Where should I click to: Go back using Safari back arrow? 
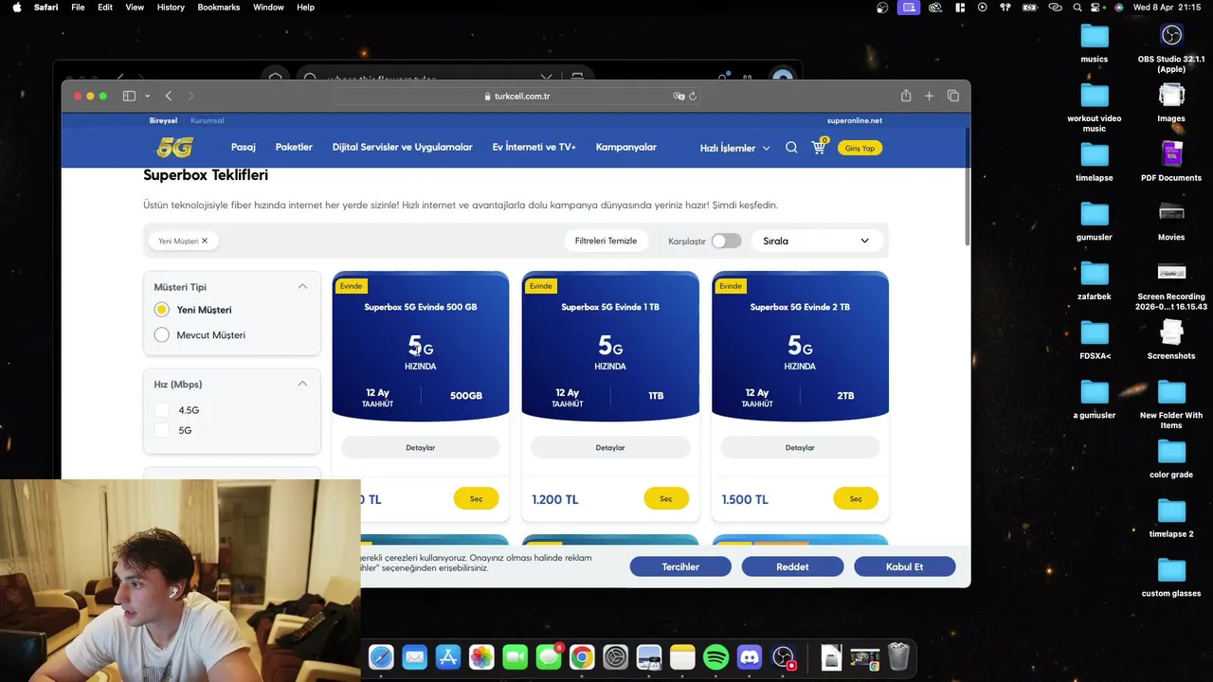click(x=168, y=96)
